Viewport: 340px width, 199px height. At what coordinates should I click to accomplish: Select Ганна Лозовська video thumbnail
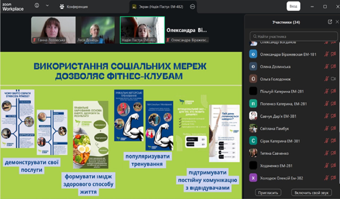pos(53,30)
